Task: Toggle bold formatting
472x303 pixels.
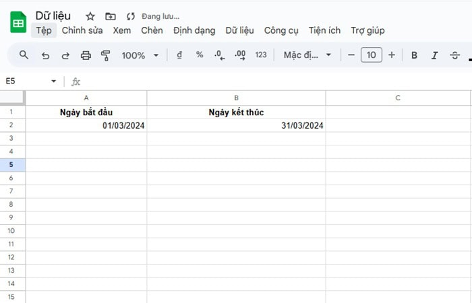Action: pyautogui.click(x=415, y=55)
